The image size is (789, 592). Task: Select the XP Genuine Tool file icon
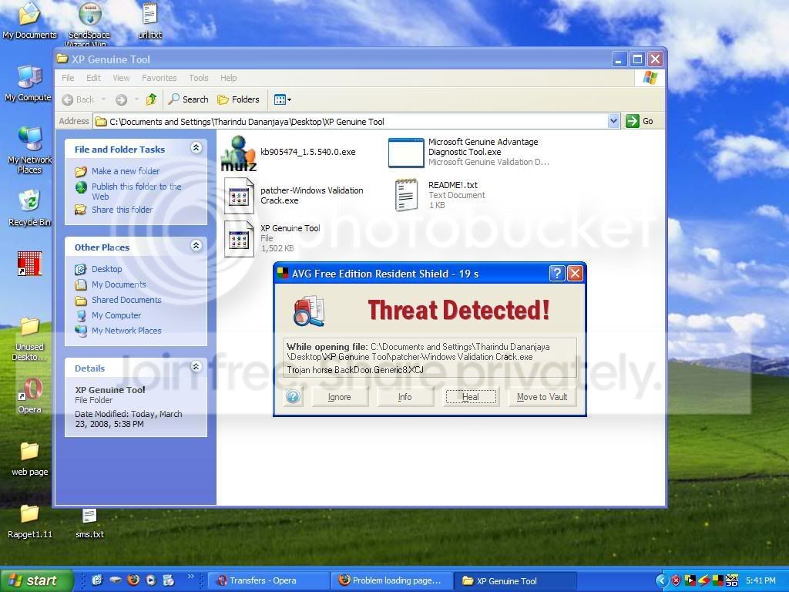239,239
